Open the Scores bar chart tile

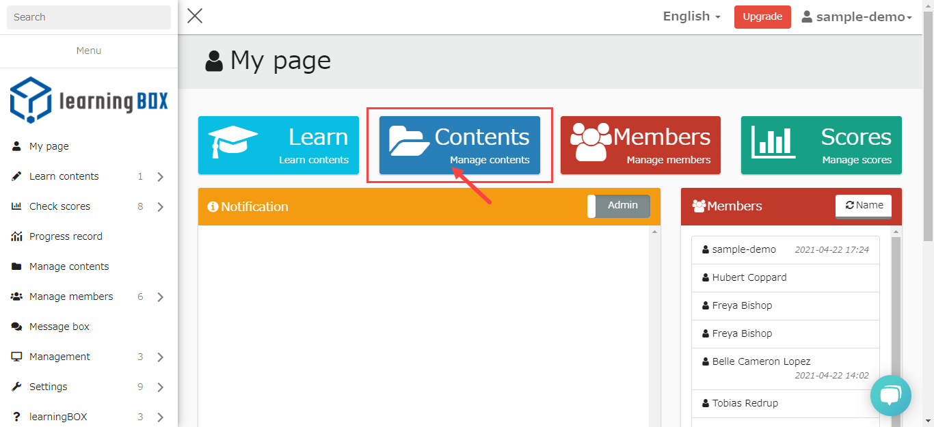click(821, 145)
